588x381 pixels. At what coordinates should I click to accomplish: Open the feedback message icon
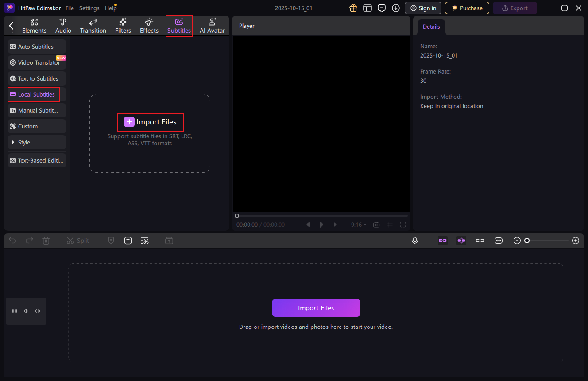click(381, 8)
